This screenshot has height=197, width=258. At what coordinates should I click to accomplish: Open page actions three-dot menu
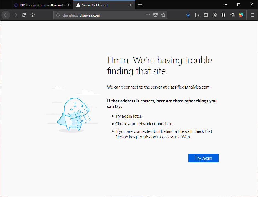click(148, 15)
